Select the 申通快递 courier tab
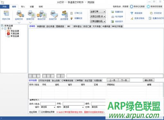The width and height of the screenshot is (164, 120). pos(41,26)
